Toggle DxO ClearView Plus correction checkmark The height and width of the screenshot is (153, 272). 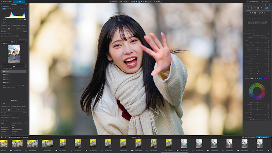(x=245, y=57)
